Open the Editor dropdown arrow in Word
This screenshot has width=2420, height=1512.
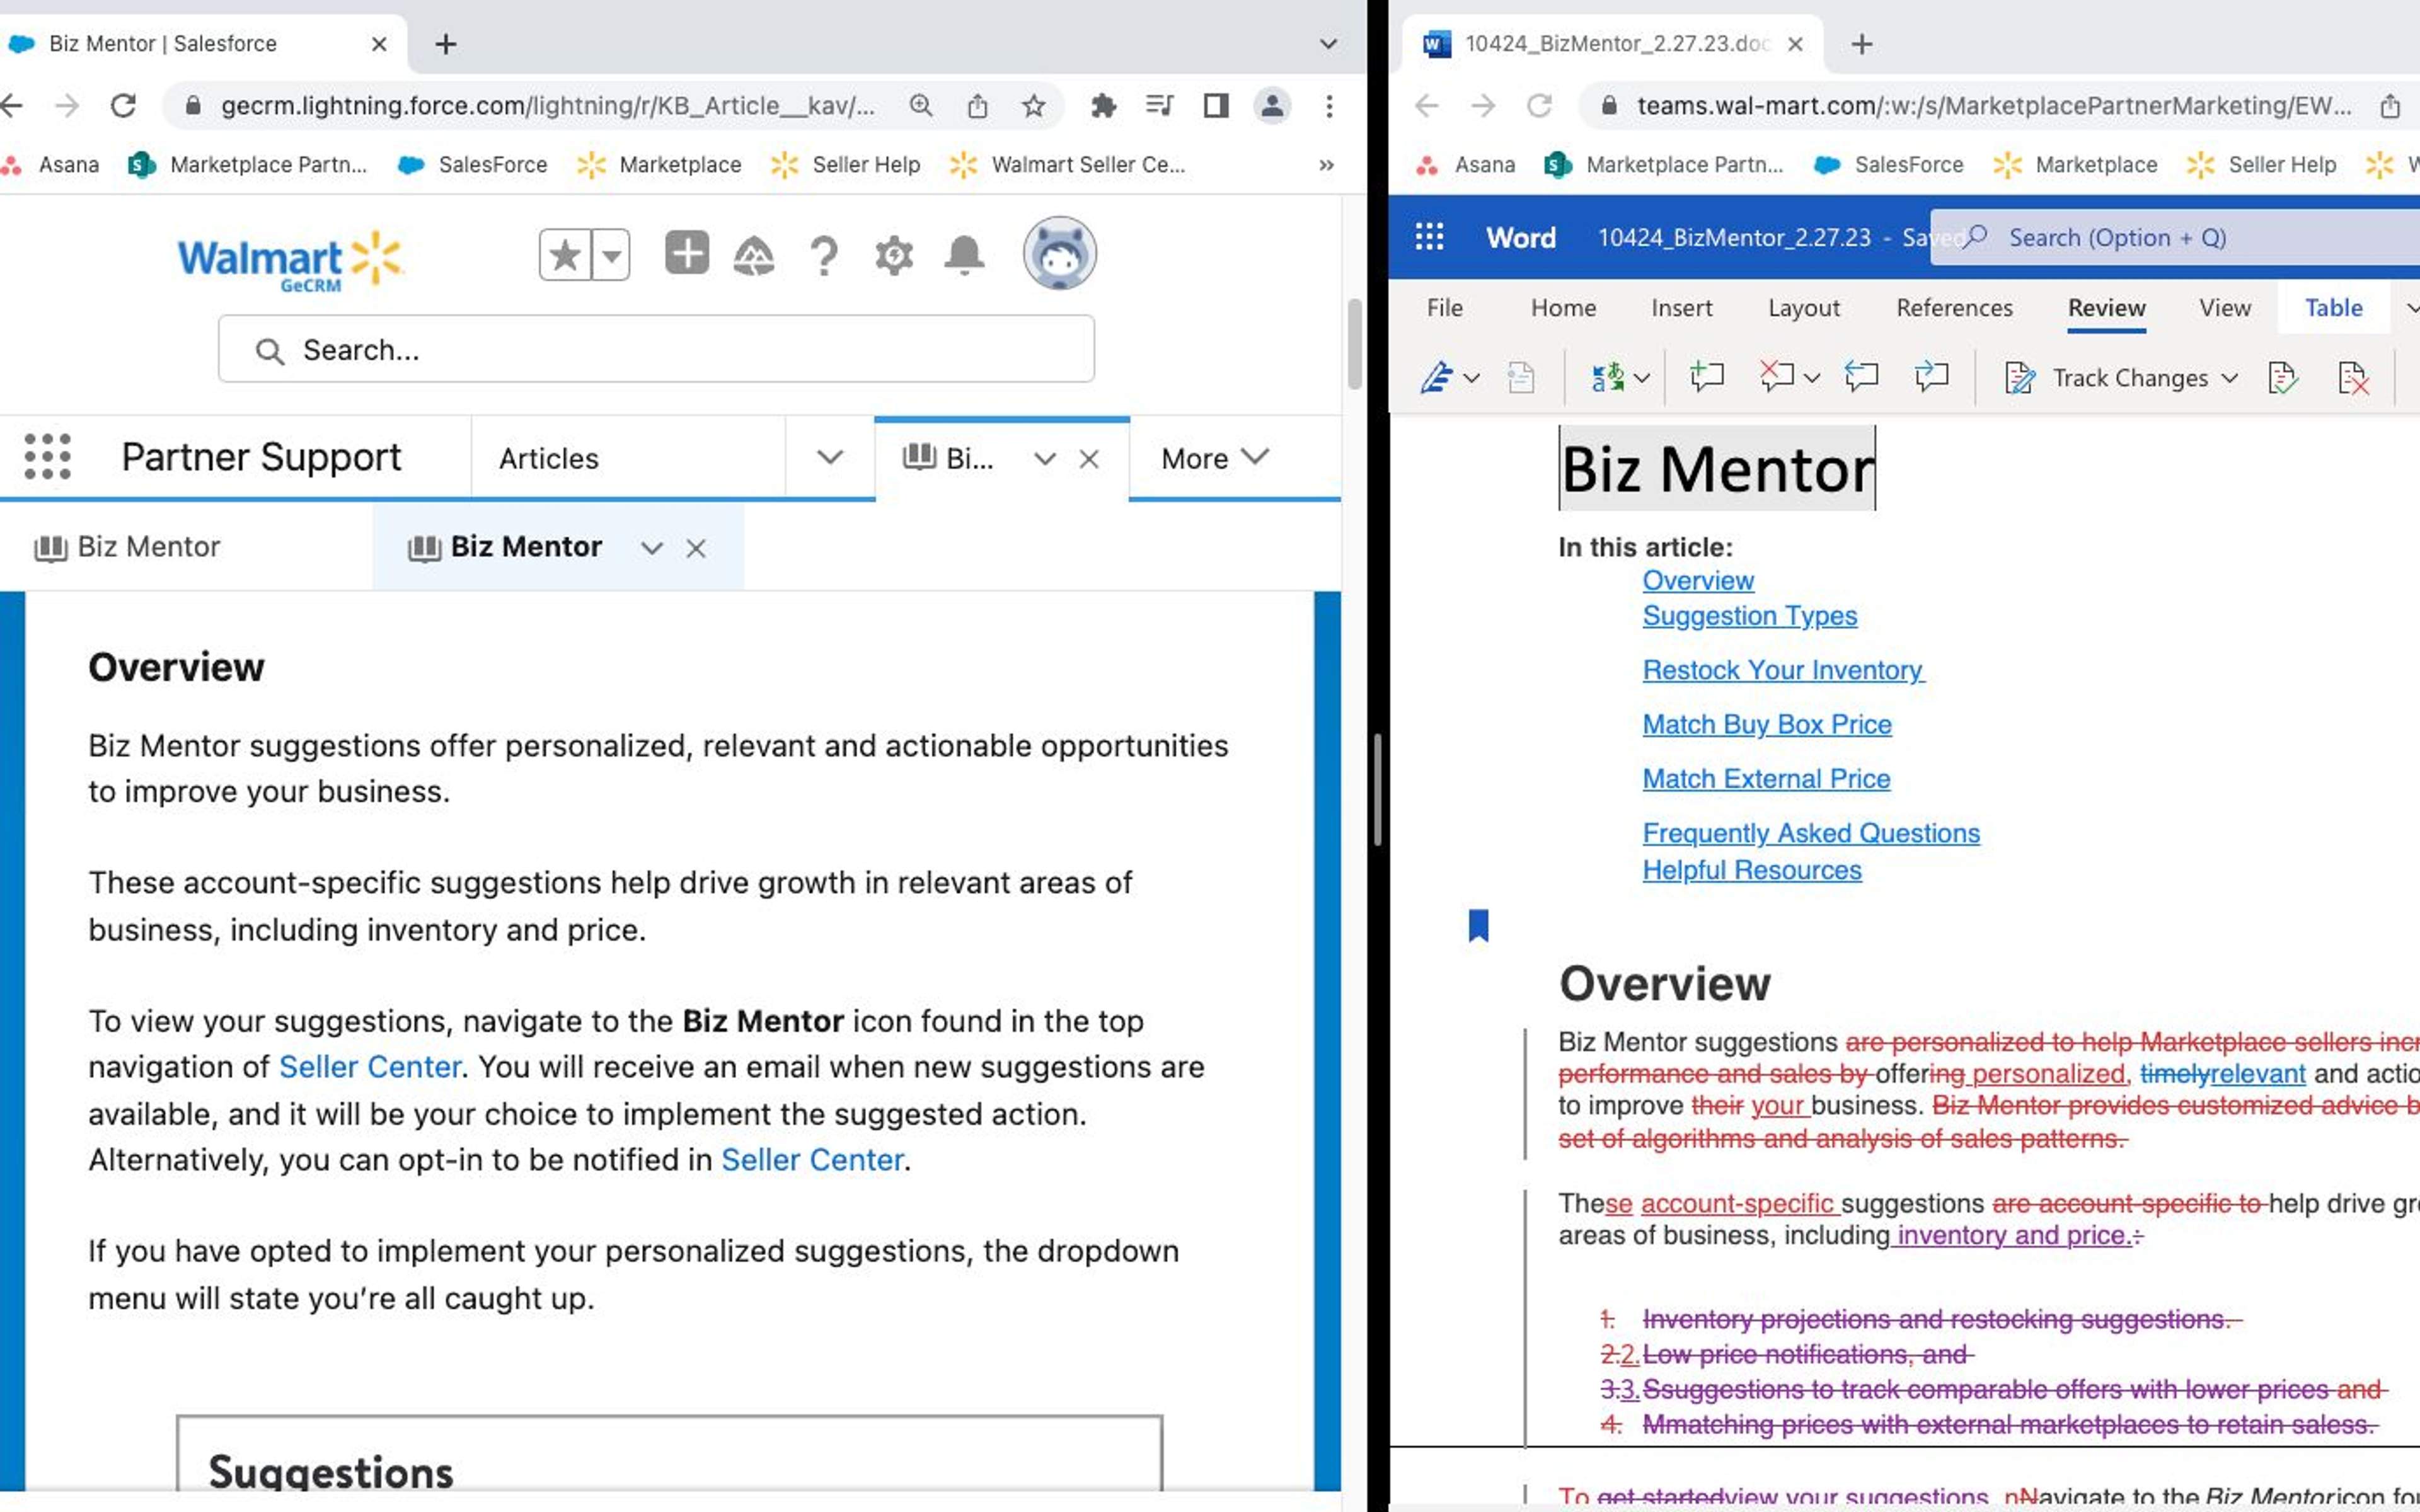click(1471, 378)
